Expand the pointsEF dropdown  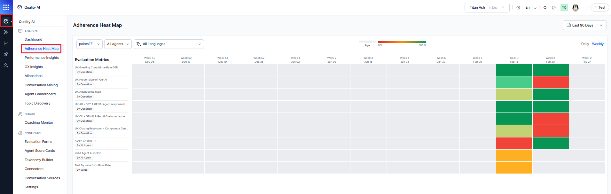tap(89, 44)
